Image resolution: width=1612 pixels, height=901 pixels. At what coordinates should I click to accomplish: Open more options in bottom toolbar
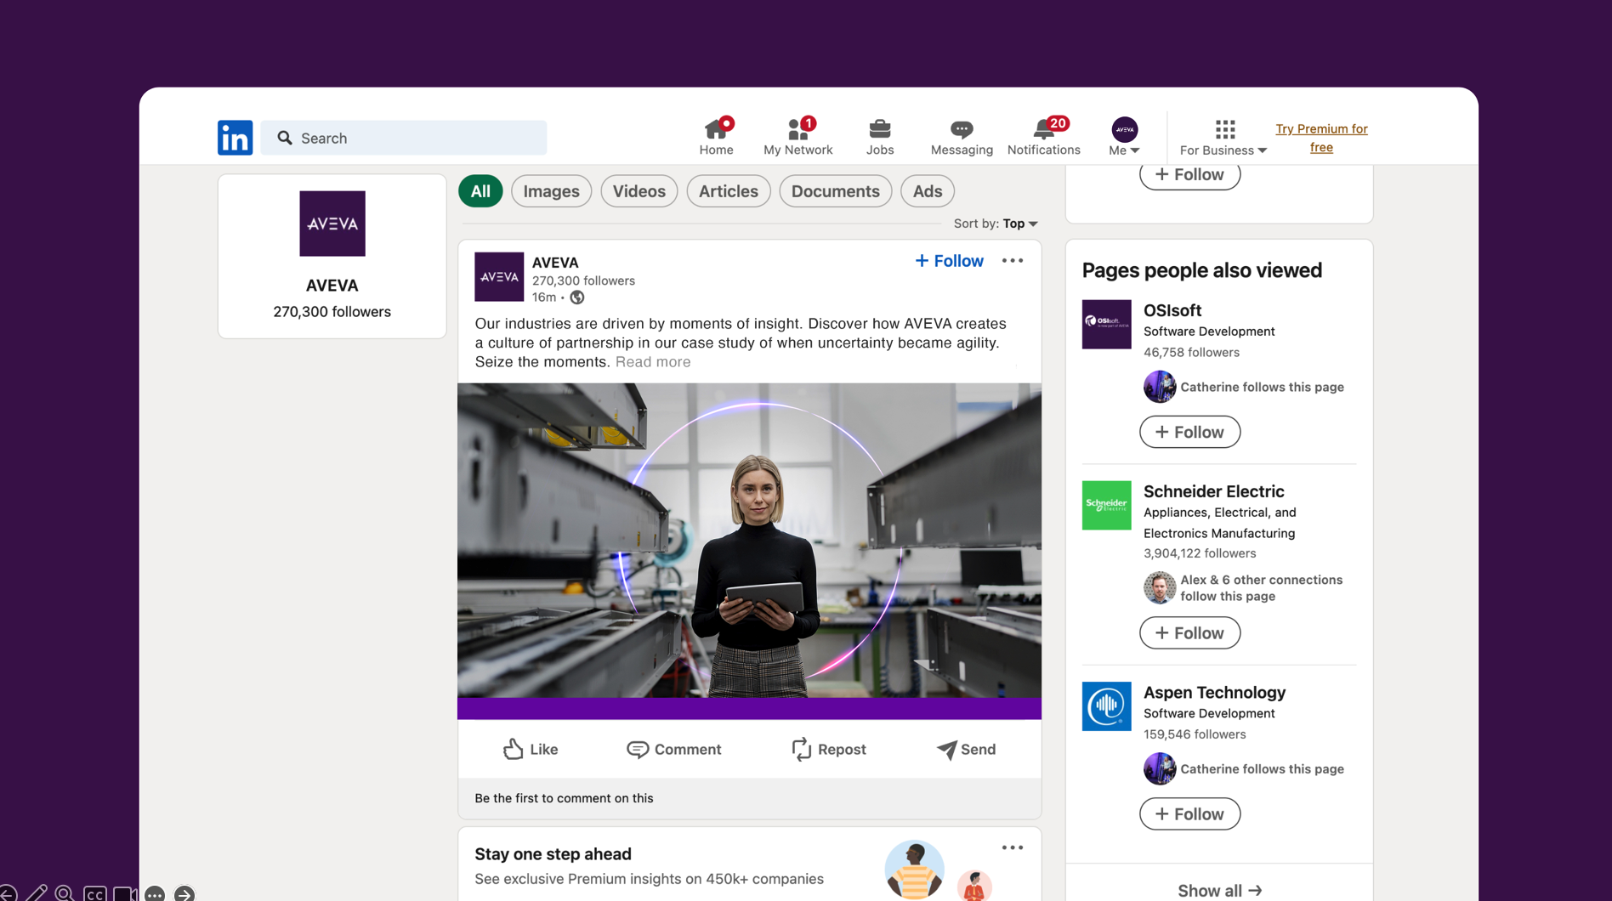coord(155,893)
